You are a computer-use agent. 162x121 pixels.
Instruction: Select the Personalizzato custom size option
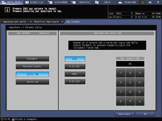point(32,66)
